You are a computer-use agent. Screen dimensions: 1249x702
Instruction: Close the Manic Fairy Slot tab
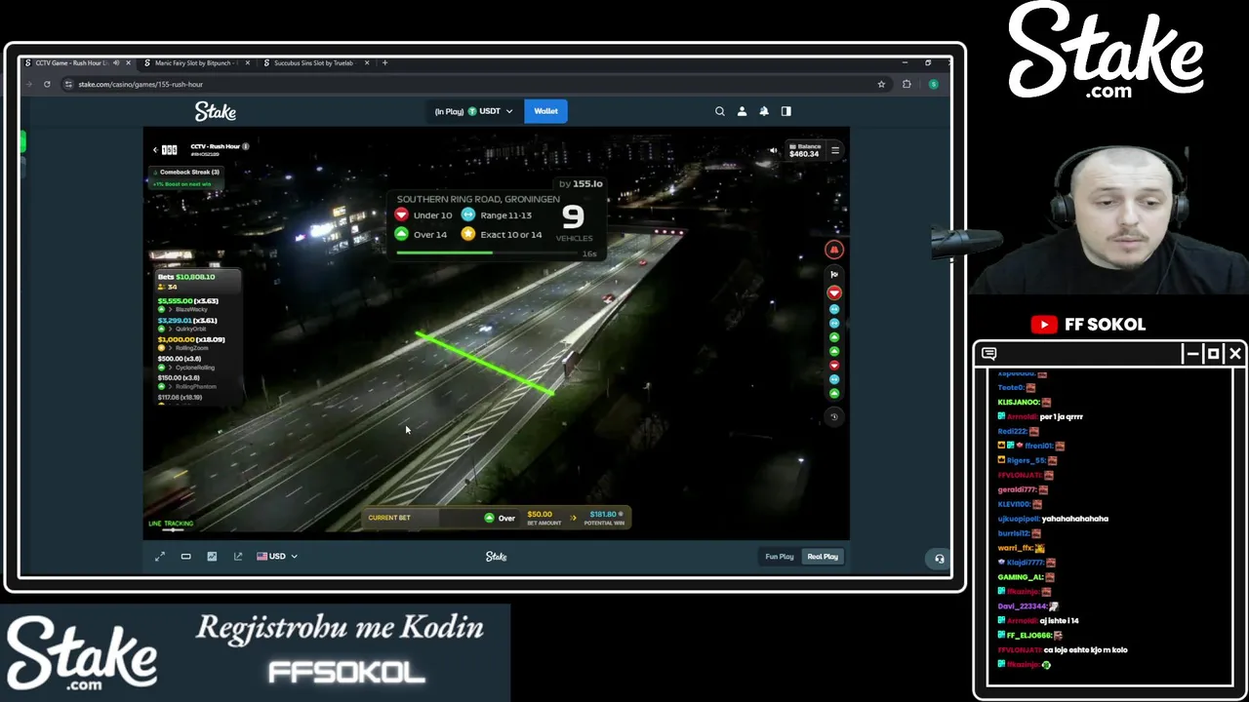click(248, 63)
